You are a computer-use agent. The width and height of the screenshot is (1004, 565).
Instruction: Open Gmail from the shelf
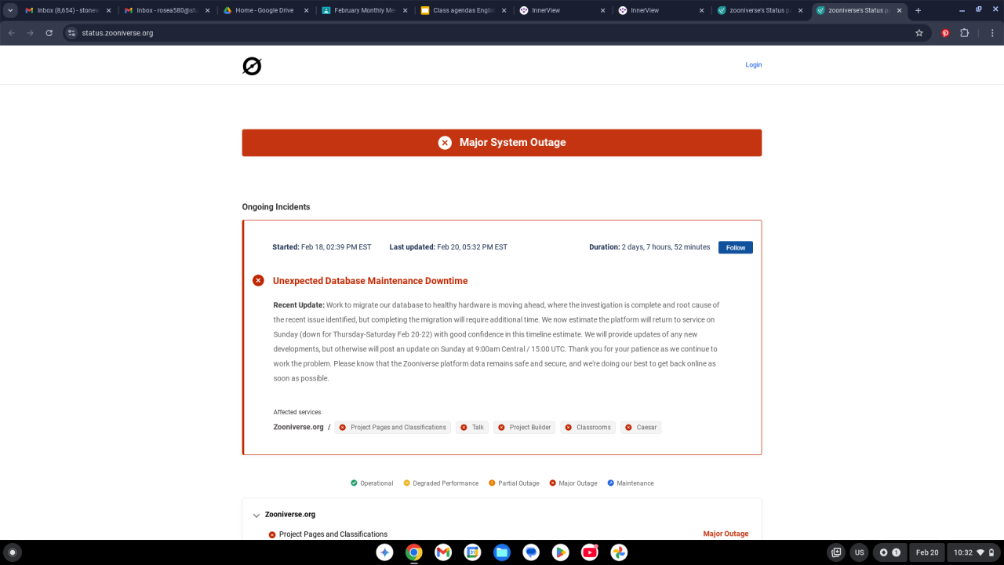(x=443, y=552)
